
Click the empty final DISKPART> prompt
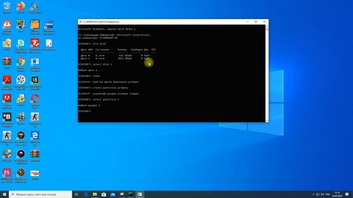click(84, 111)
